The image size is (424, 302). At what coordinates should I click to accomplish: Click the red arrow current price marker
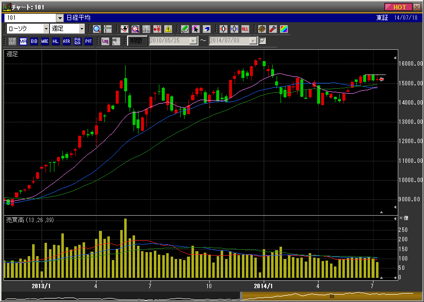click(381, 79)
